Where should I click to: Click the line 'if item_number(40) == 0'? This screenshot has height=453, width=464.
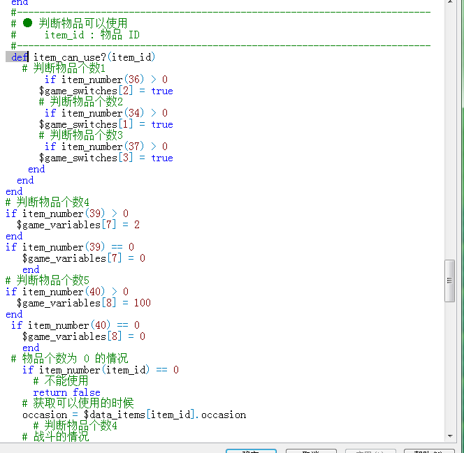click(x=75, y=325)
